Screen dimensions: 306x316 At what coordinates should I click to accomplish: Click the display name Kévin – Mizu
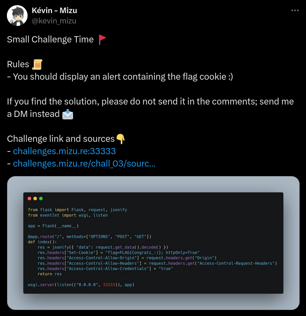54,10
